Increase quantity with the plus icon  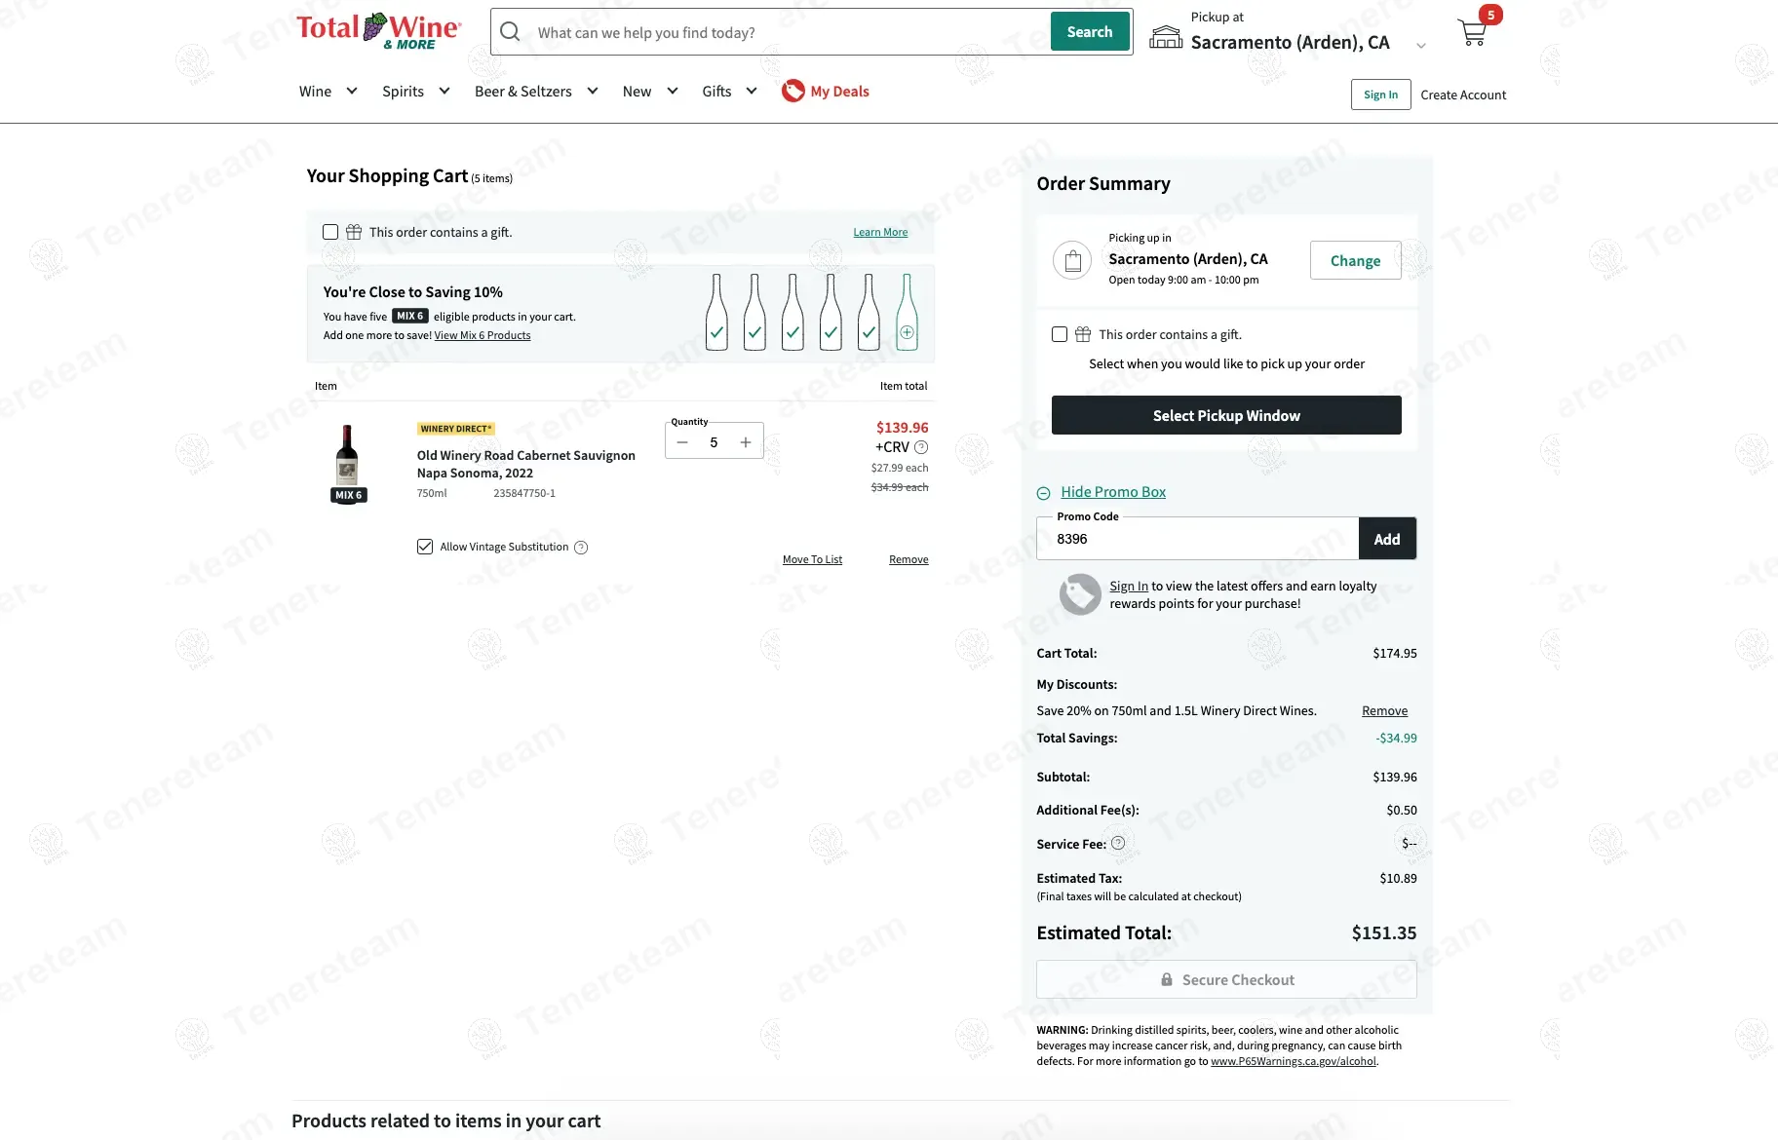click(x=746, y=442)
